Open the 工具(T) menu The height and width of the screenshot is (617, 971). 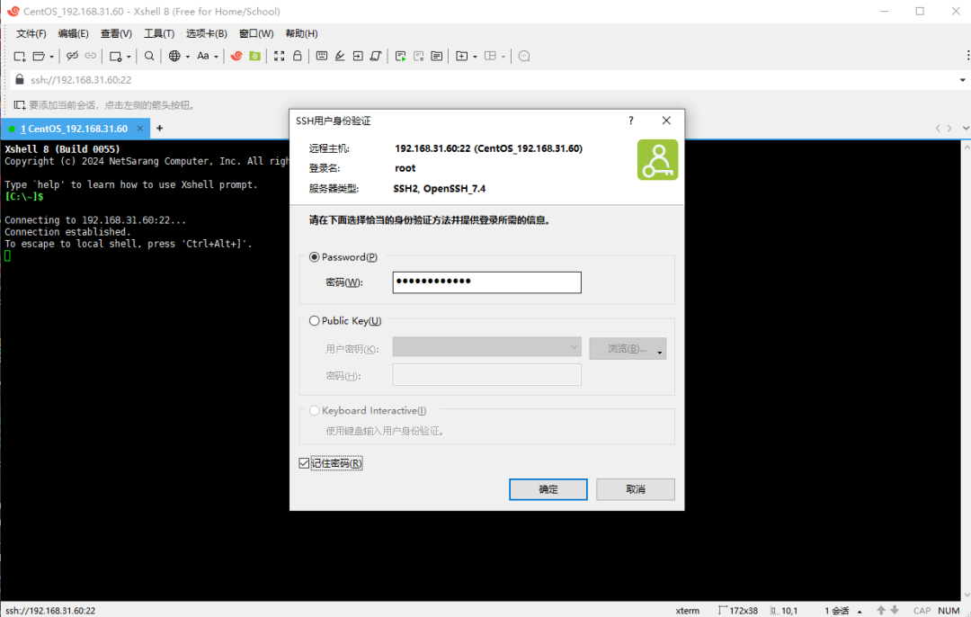click(159, 33)
